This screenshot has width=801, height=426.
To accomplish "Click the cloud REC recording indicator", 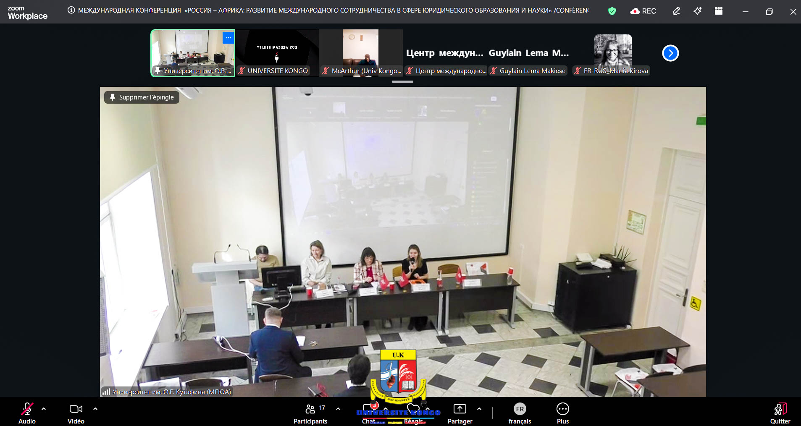I will click(x=643, y=11).
